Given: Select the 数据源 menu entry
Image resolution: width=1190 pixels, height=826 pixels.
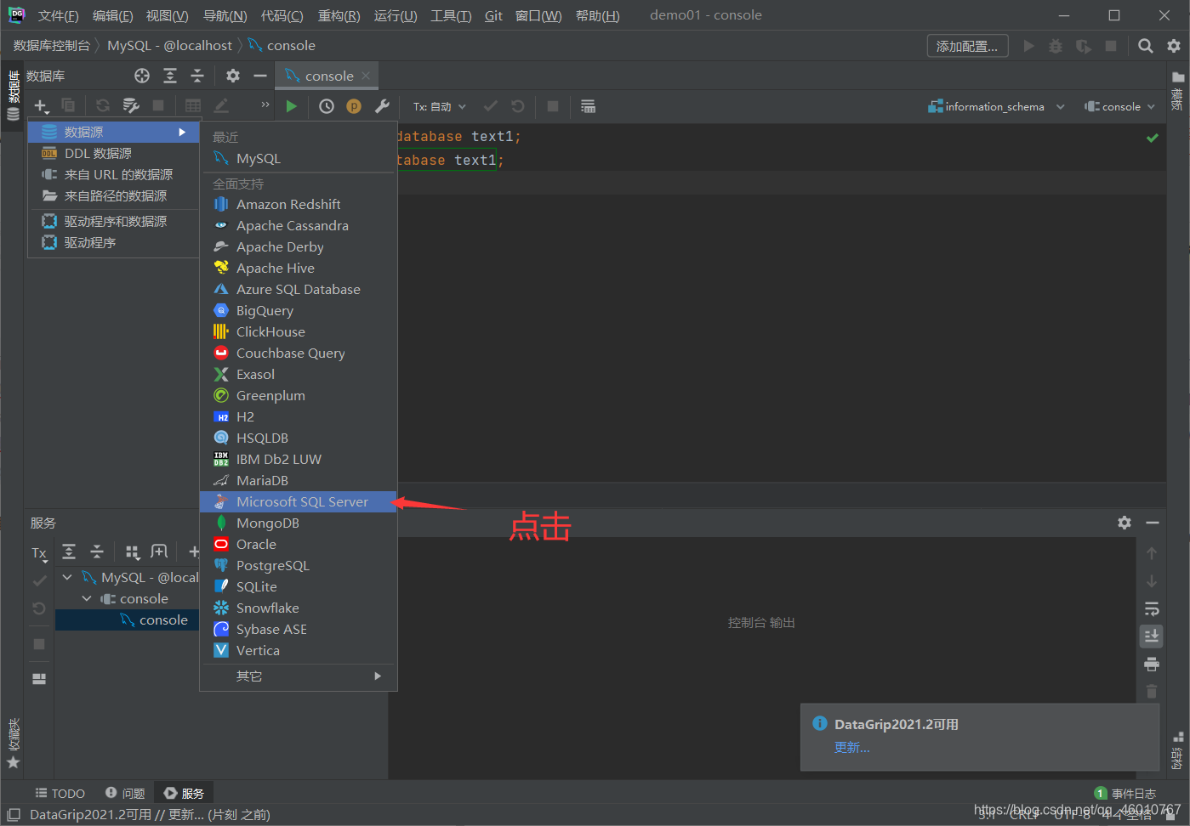Looking at the screenshot, I should point(114,132).
